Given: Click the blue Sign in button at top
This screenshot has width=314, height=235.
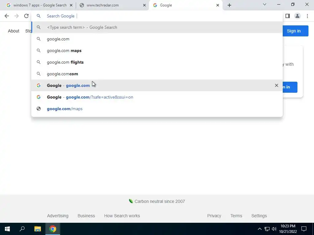Looking at the screenshot, I should pyautogui.click(x=295, y=31).
